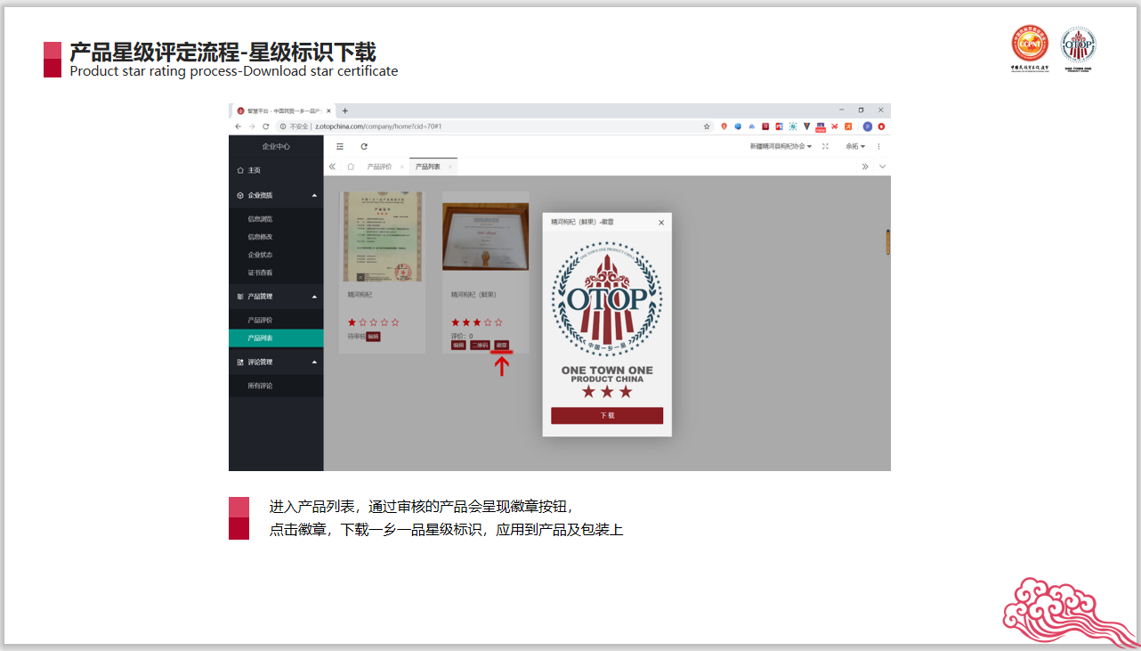This screenshot has width=1141, height=651.
Task: Open a new browser tab with plus icon
Action: point(345,110)
